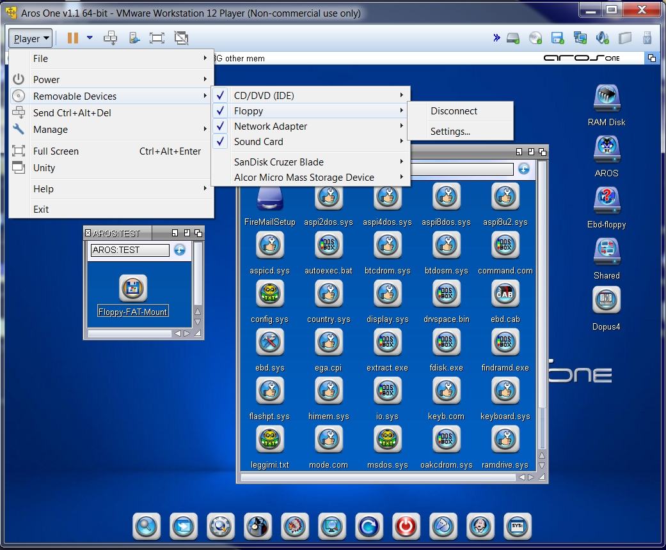The image size is (666, 550).
Task: Select the autoexec.bat file icon
Action: [328, 245]
